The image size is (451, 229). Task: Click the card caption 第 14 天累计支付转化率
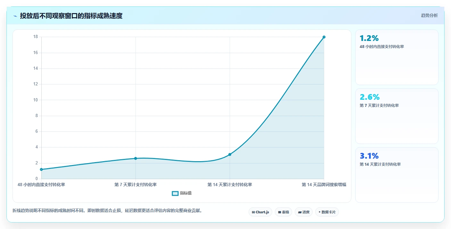[380, 164]
